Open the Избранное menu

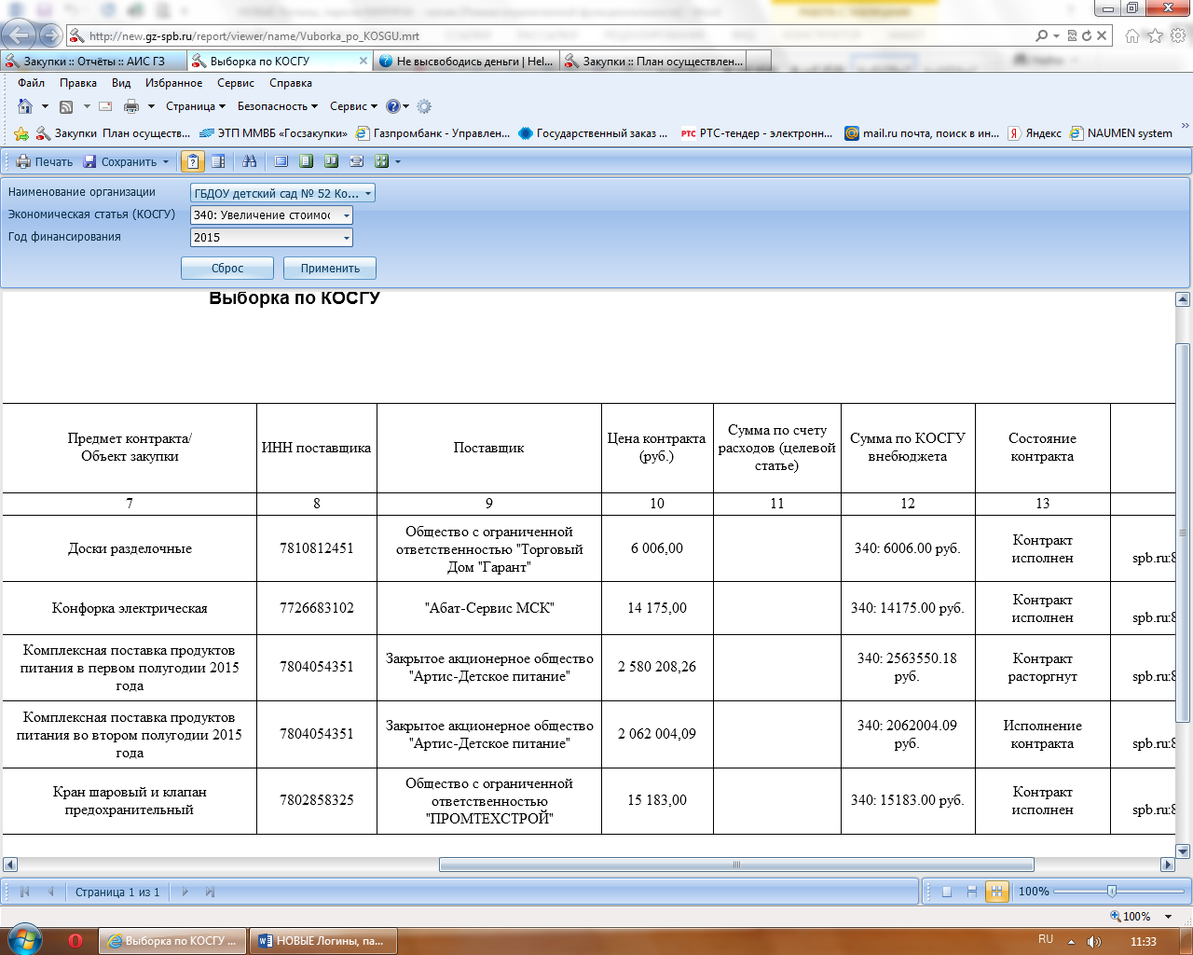(x=173, y=83)
